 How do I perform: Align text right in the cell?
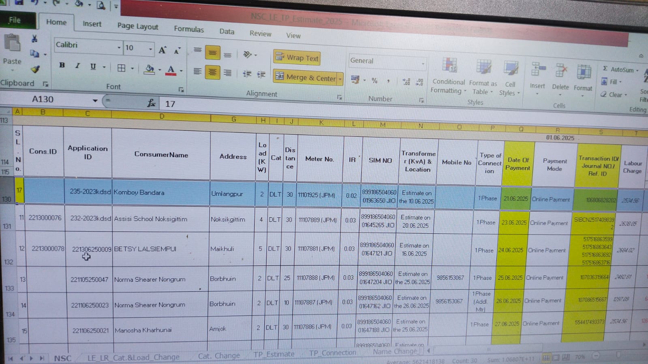228,73
